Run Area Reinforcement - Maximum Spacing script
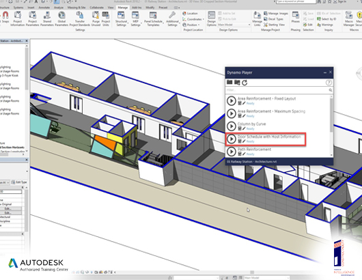Viewport: 362px width, 280px height. [x=232, y=113]
